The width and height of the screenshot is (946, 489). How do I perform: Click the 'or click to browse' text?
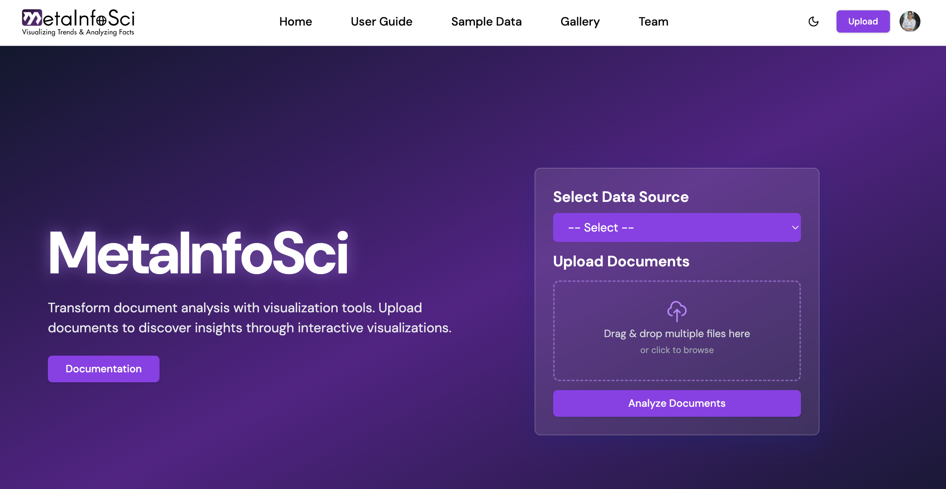pyautogui.click(x=677, y=350)
